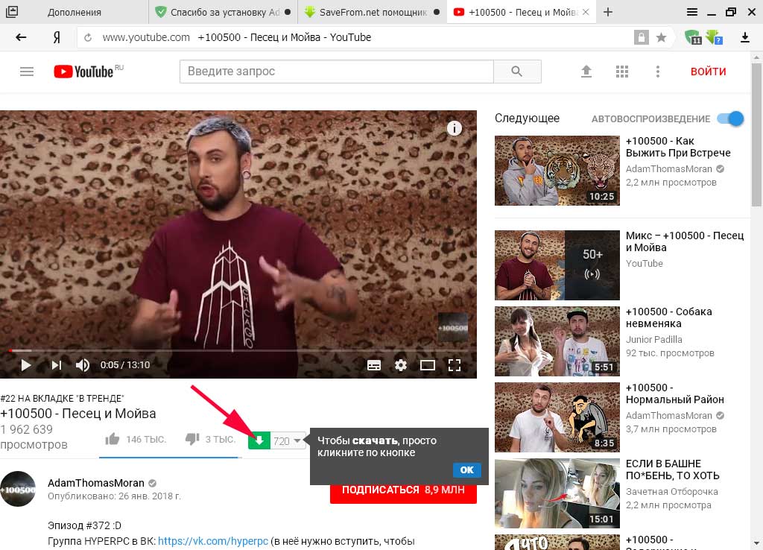The width and height of the screenshot is (763, 550).
Task: Open the SaveFrom.net extension icon in toolbar
Action: (x=714, y=37)
